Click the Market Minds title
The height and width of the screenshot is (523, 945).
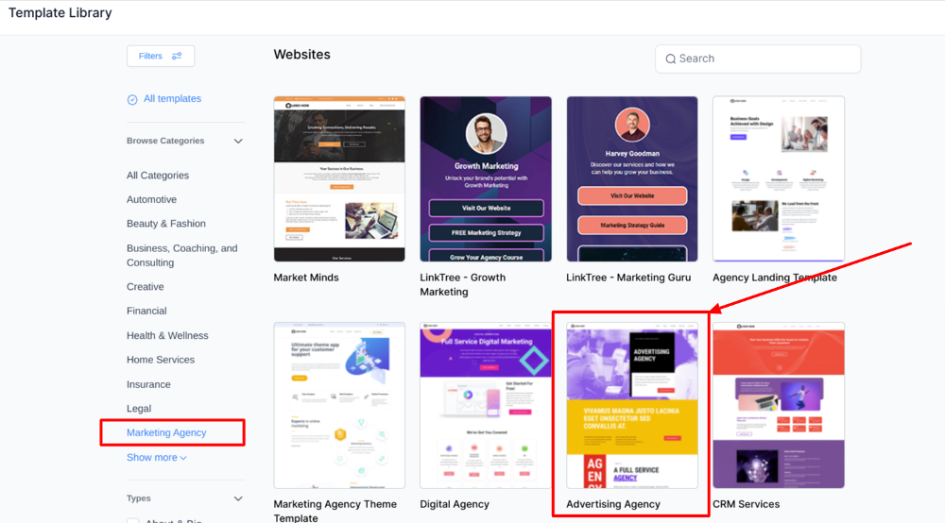306,278
